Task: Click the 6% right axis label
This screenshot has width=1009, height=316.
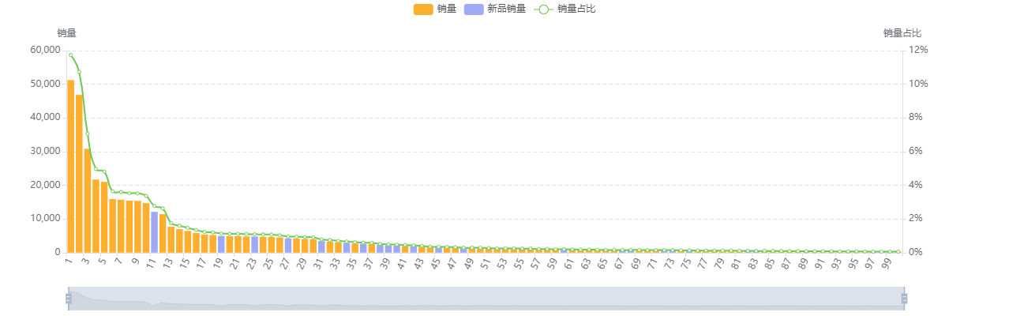Action: click(916, 151)
